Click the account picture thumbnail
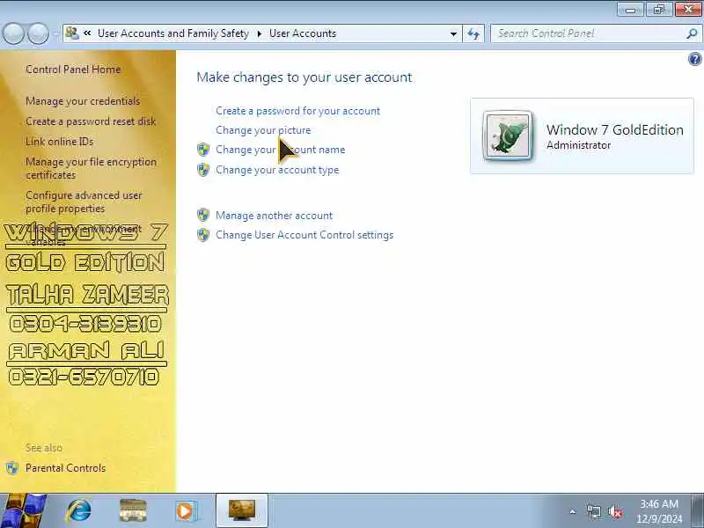The image size is (704, 528). (x=508, y=136)
